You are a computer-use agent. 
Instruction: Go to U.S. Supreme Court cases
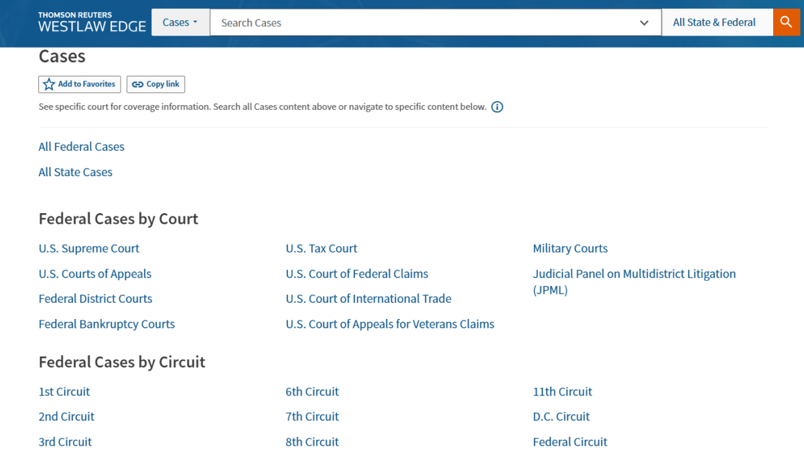point(89,249)
